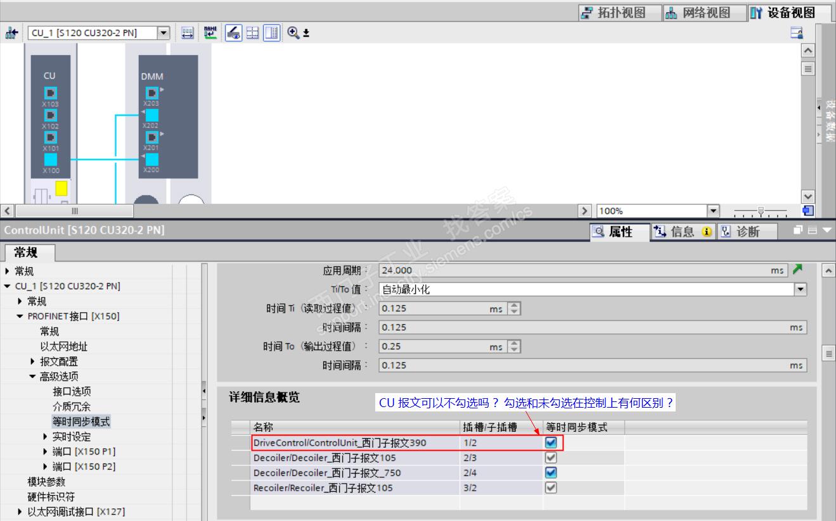Click the float inspector window icon
Image resolution: width=836 pixels, height=521 pixels.
[x=799, y=231]
